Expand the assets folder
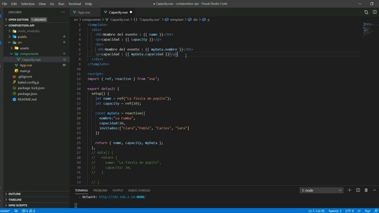379x213 pixels. tap(24, 48)
